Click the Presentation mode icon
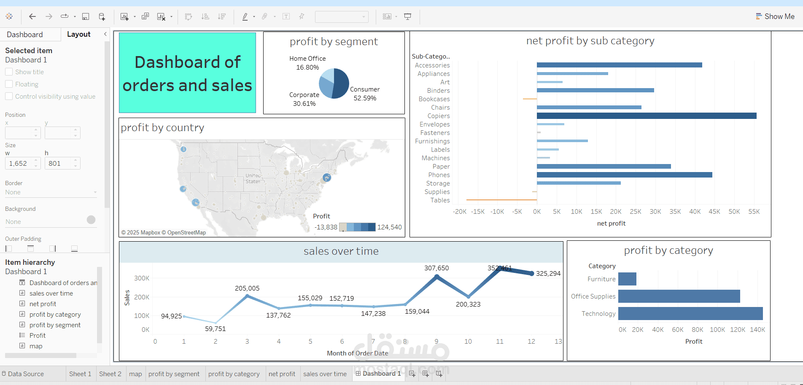Screen dimensions: 803x385 (x=408, y=16)
